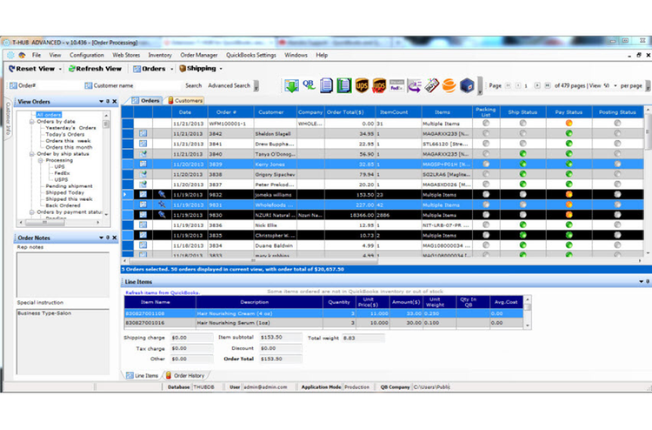Click order icon in the Sheldon Slagell row
The height and width of the screenshot is (430, 652).
pos(143,134)
